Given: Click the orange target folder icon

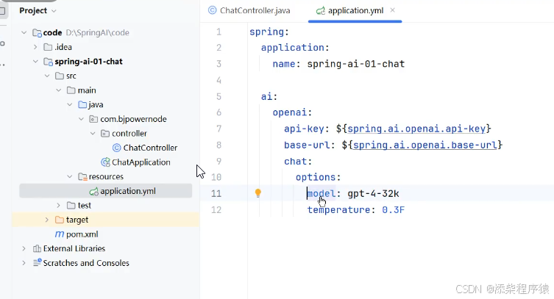Looking at the screenshot, I should pos(60,220).
